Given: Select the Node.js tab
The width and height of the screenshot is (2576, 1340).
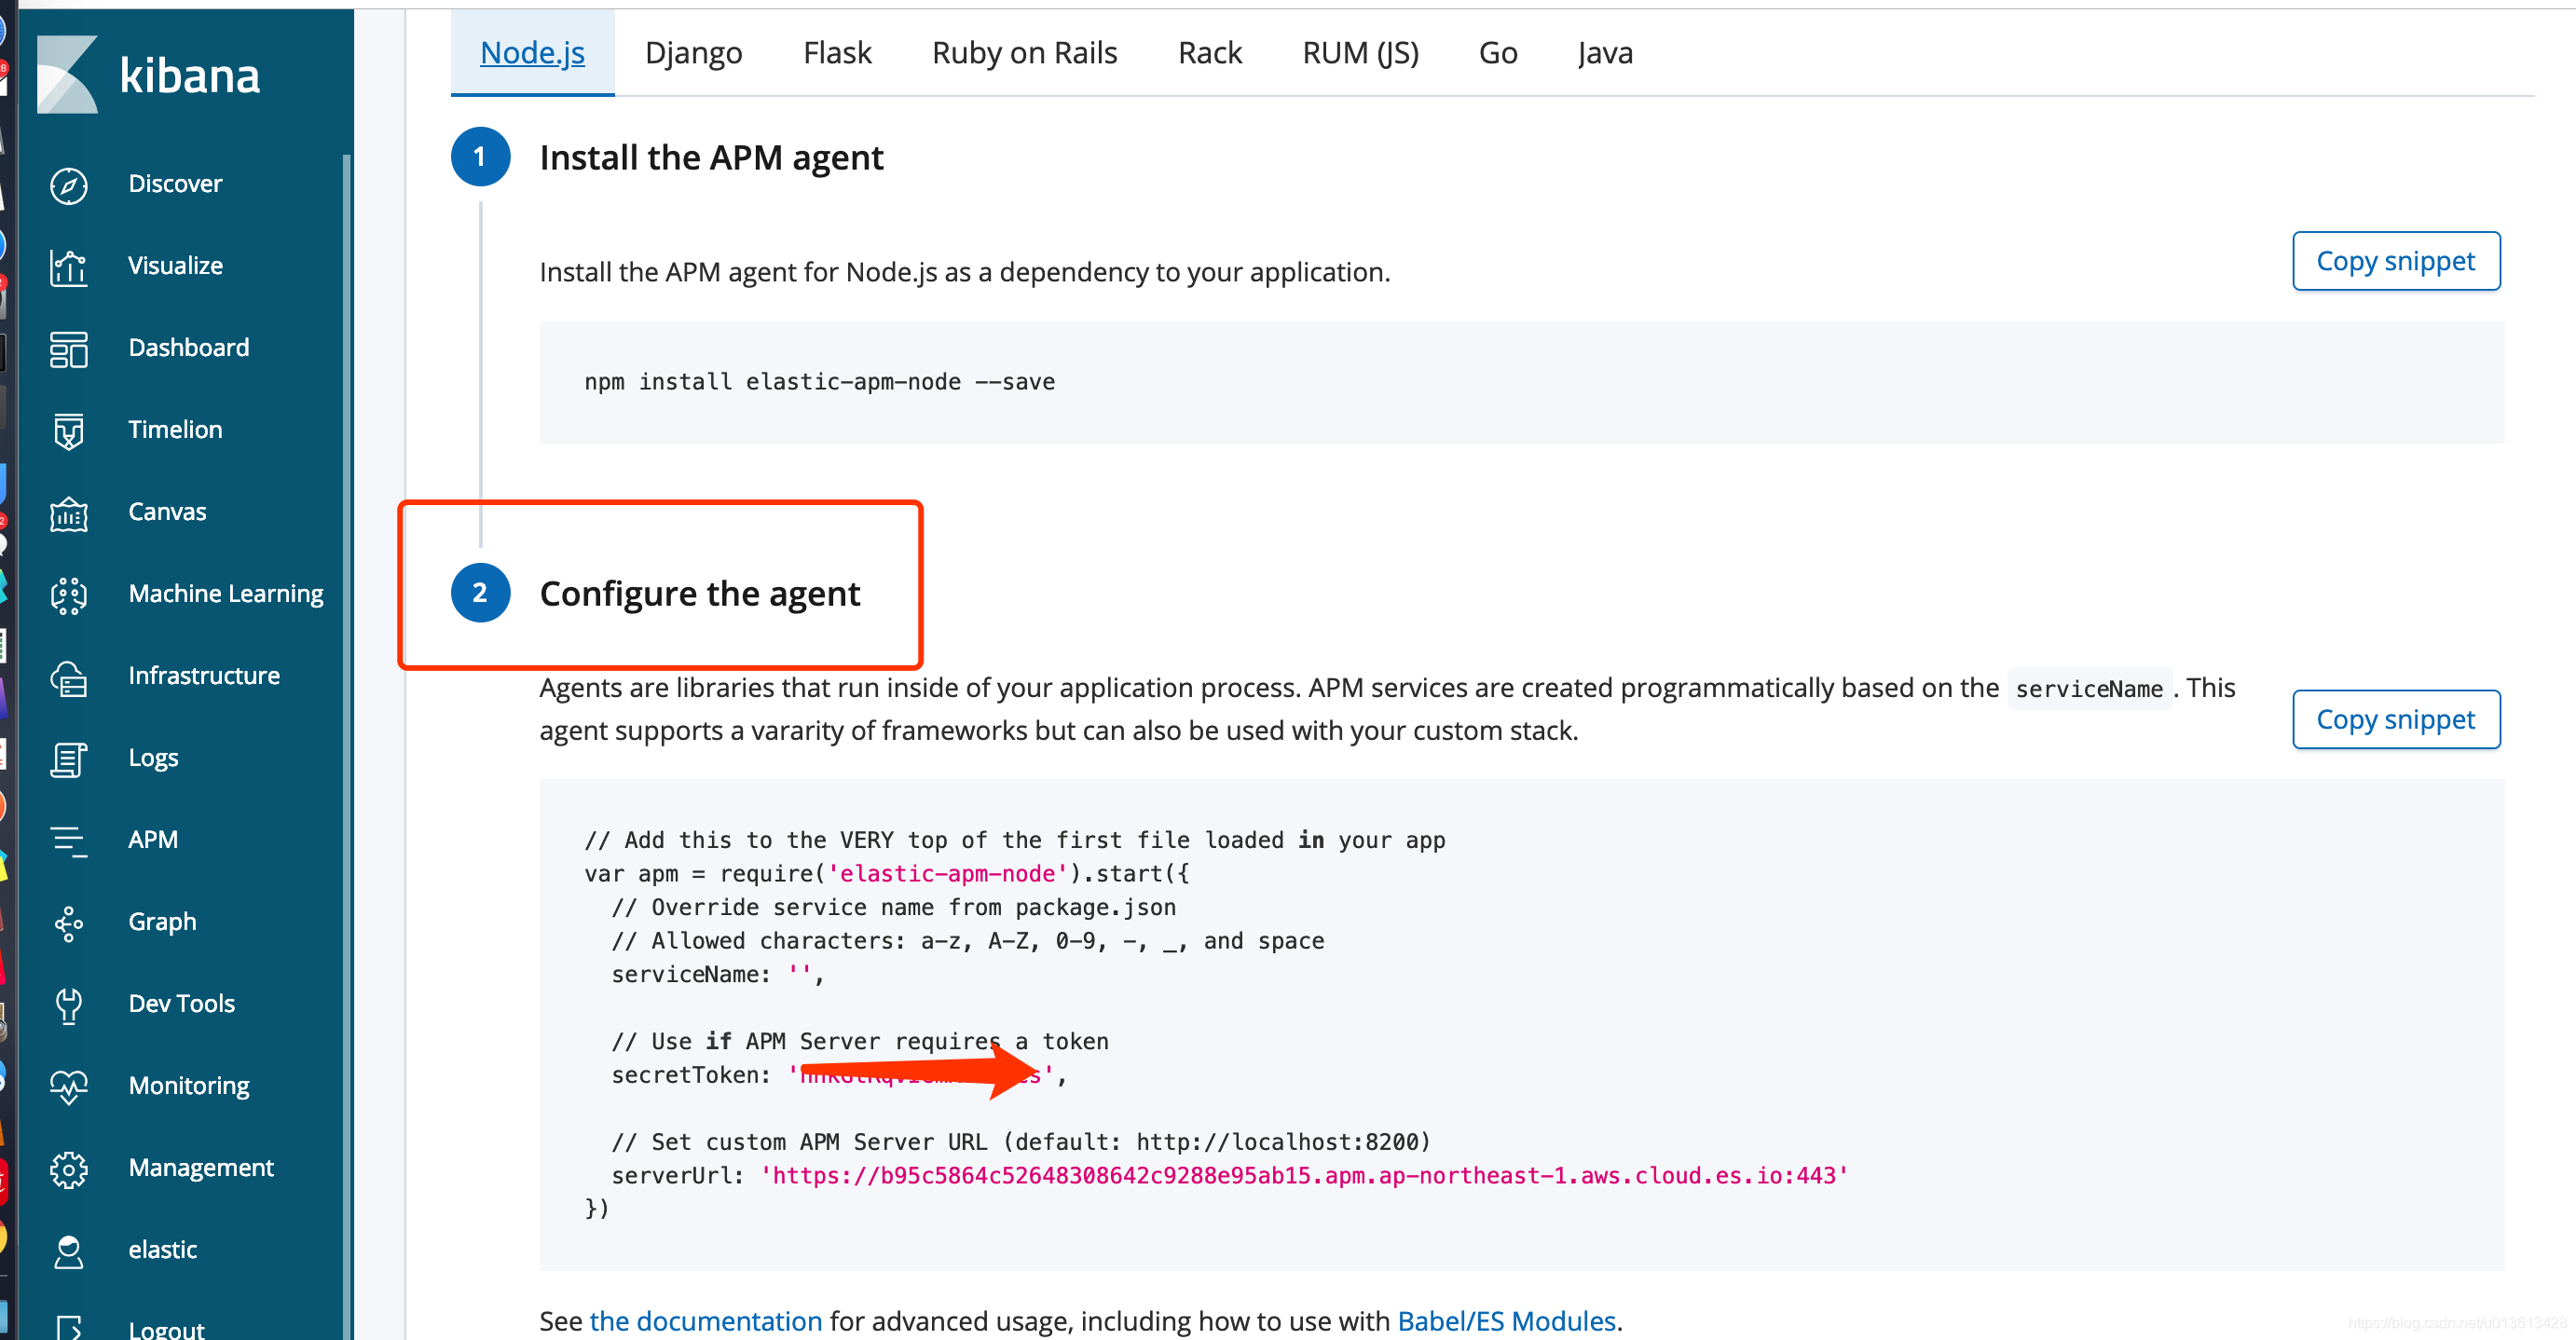Looking at the screenshot, I should (x=532, y=52).
